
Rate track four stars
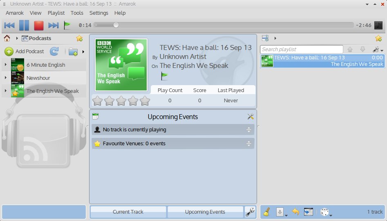pos(133,101)
